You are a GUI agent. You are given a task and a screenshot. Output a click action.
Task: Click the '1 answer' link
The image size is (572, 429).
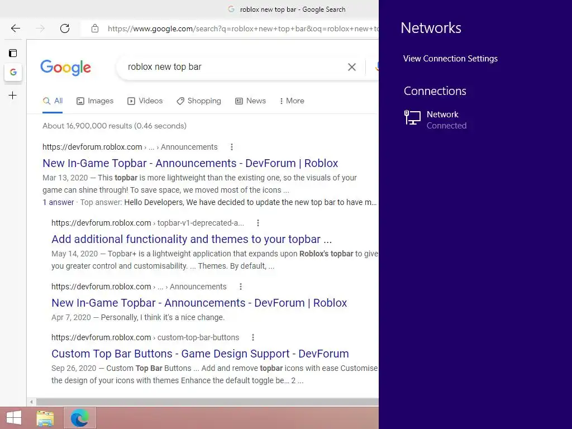[x=58, y=202]
